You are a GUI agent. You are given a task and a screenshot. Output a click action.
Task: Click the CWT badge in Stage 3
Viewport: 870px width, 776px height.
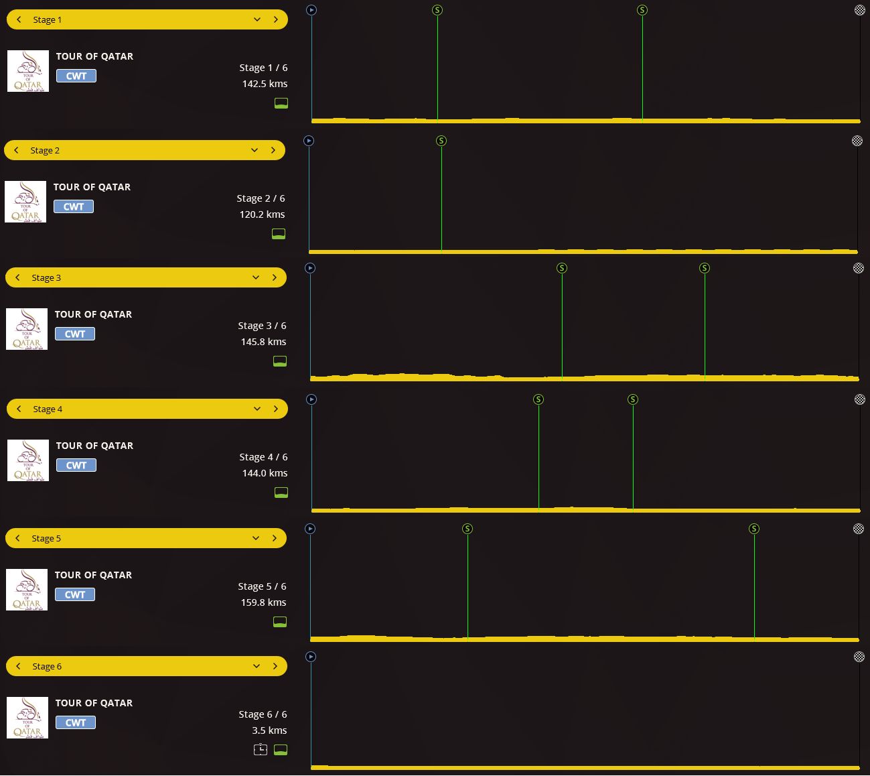coord(75,334)
